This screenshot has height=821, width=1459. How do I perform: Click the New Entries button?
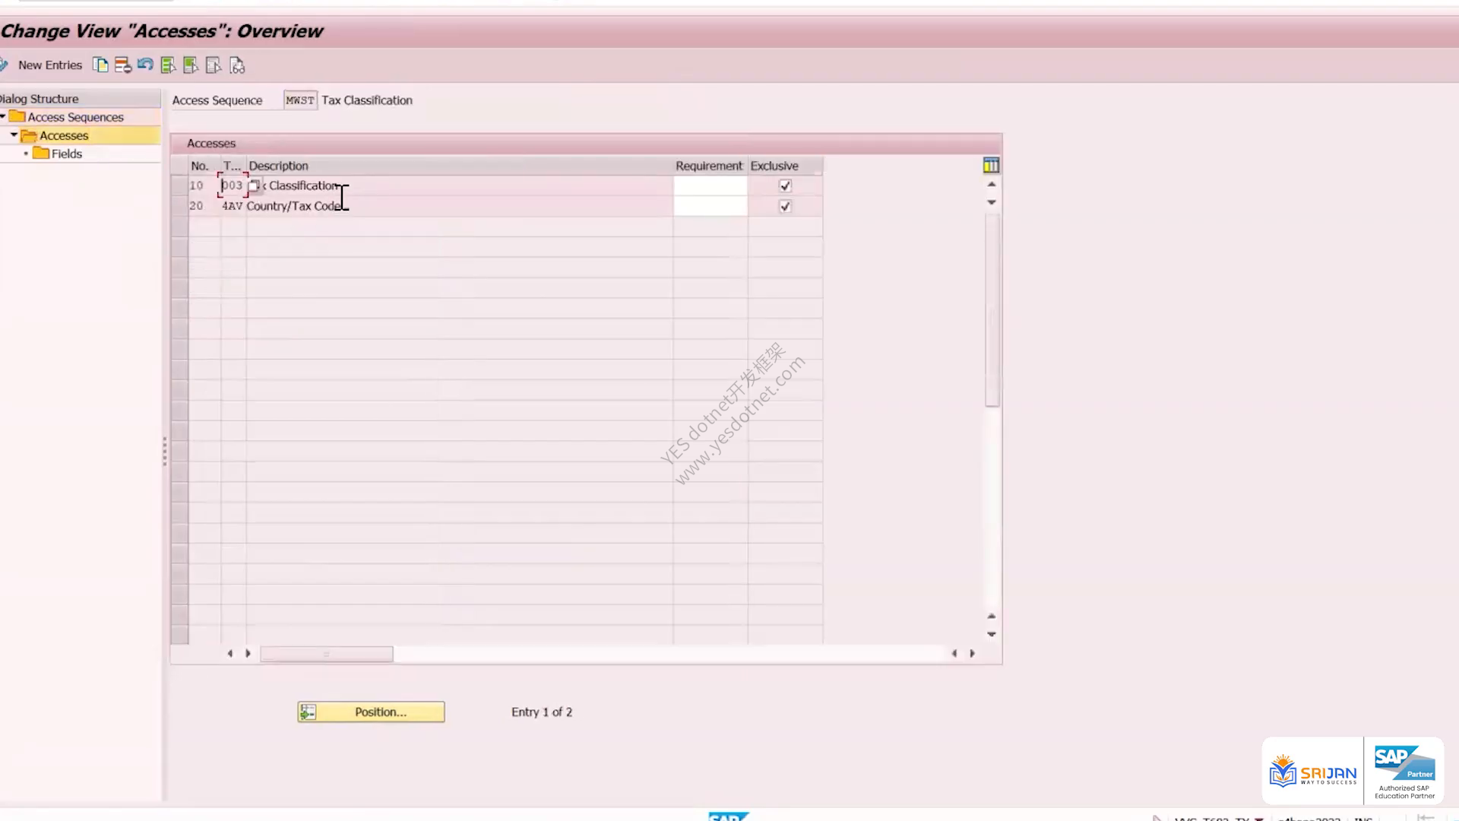[50, 65]
